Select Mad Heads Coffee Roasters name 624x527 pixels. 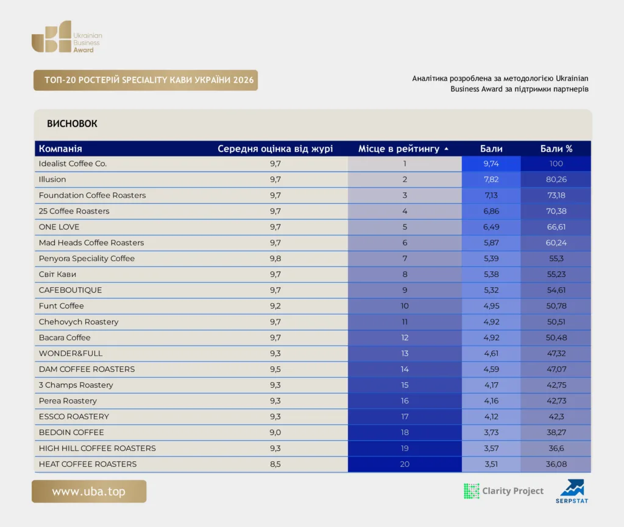point(91,243)
